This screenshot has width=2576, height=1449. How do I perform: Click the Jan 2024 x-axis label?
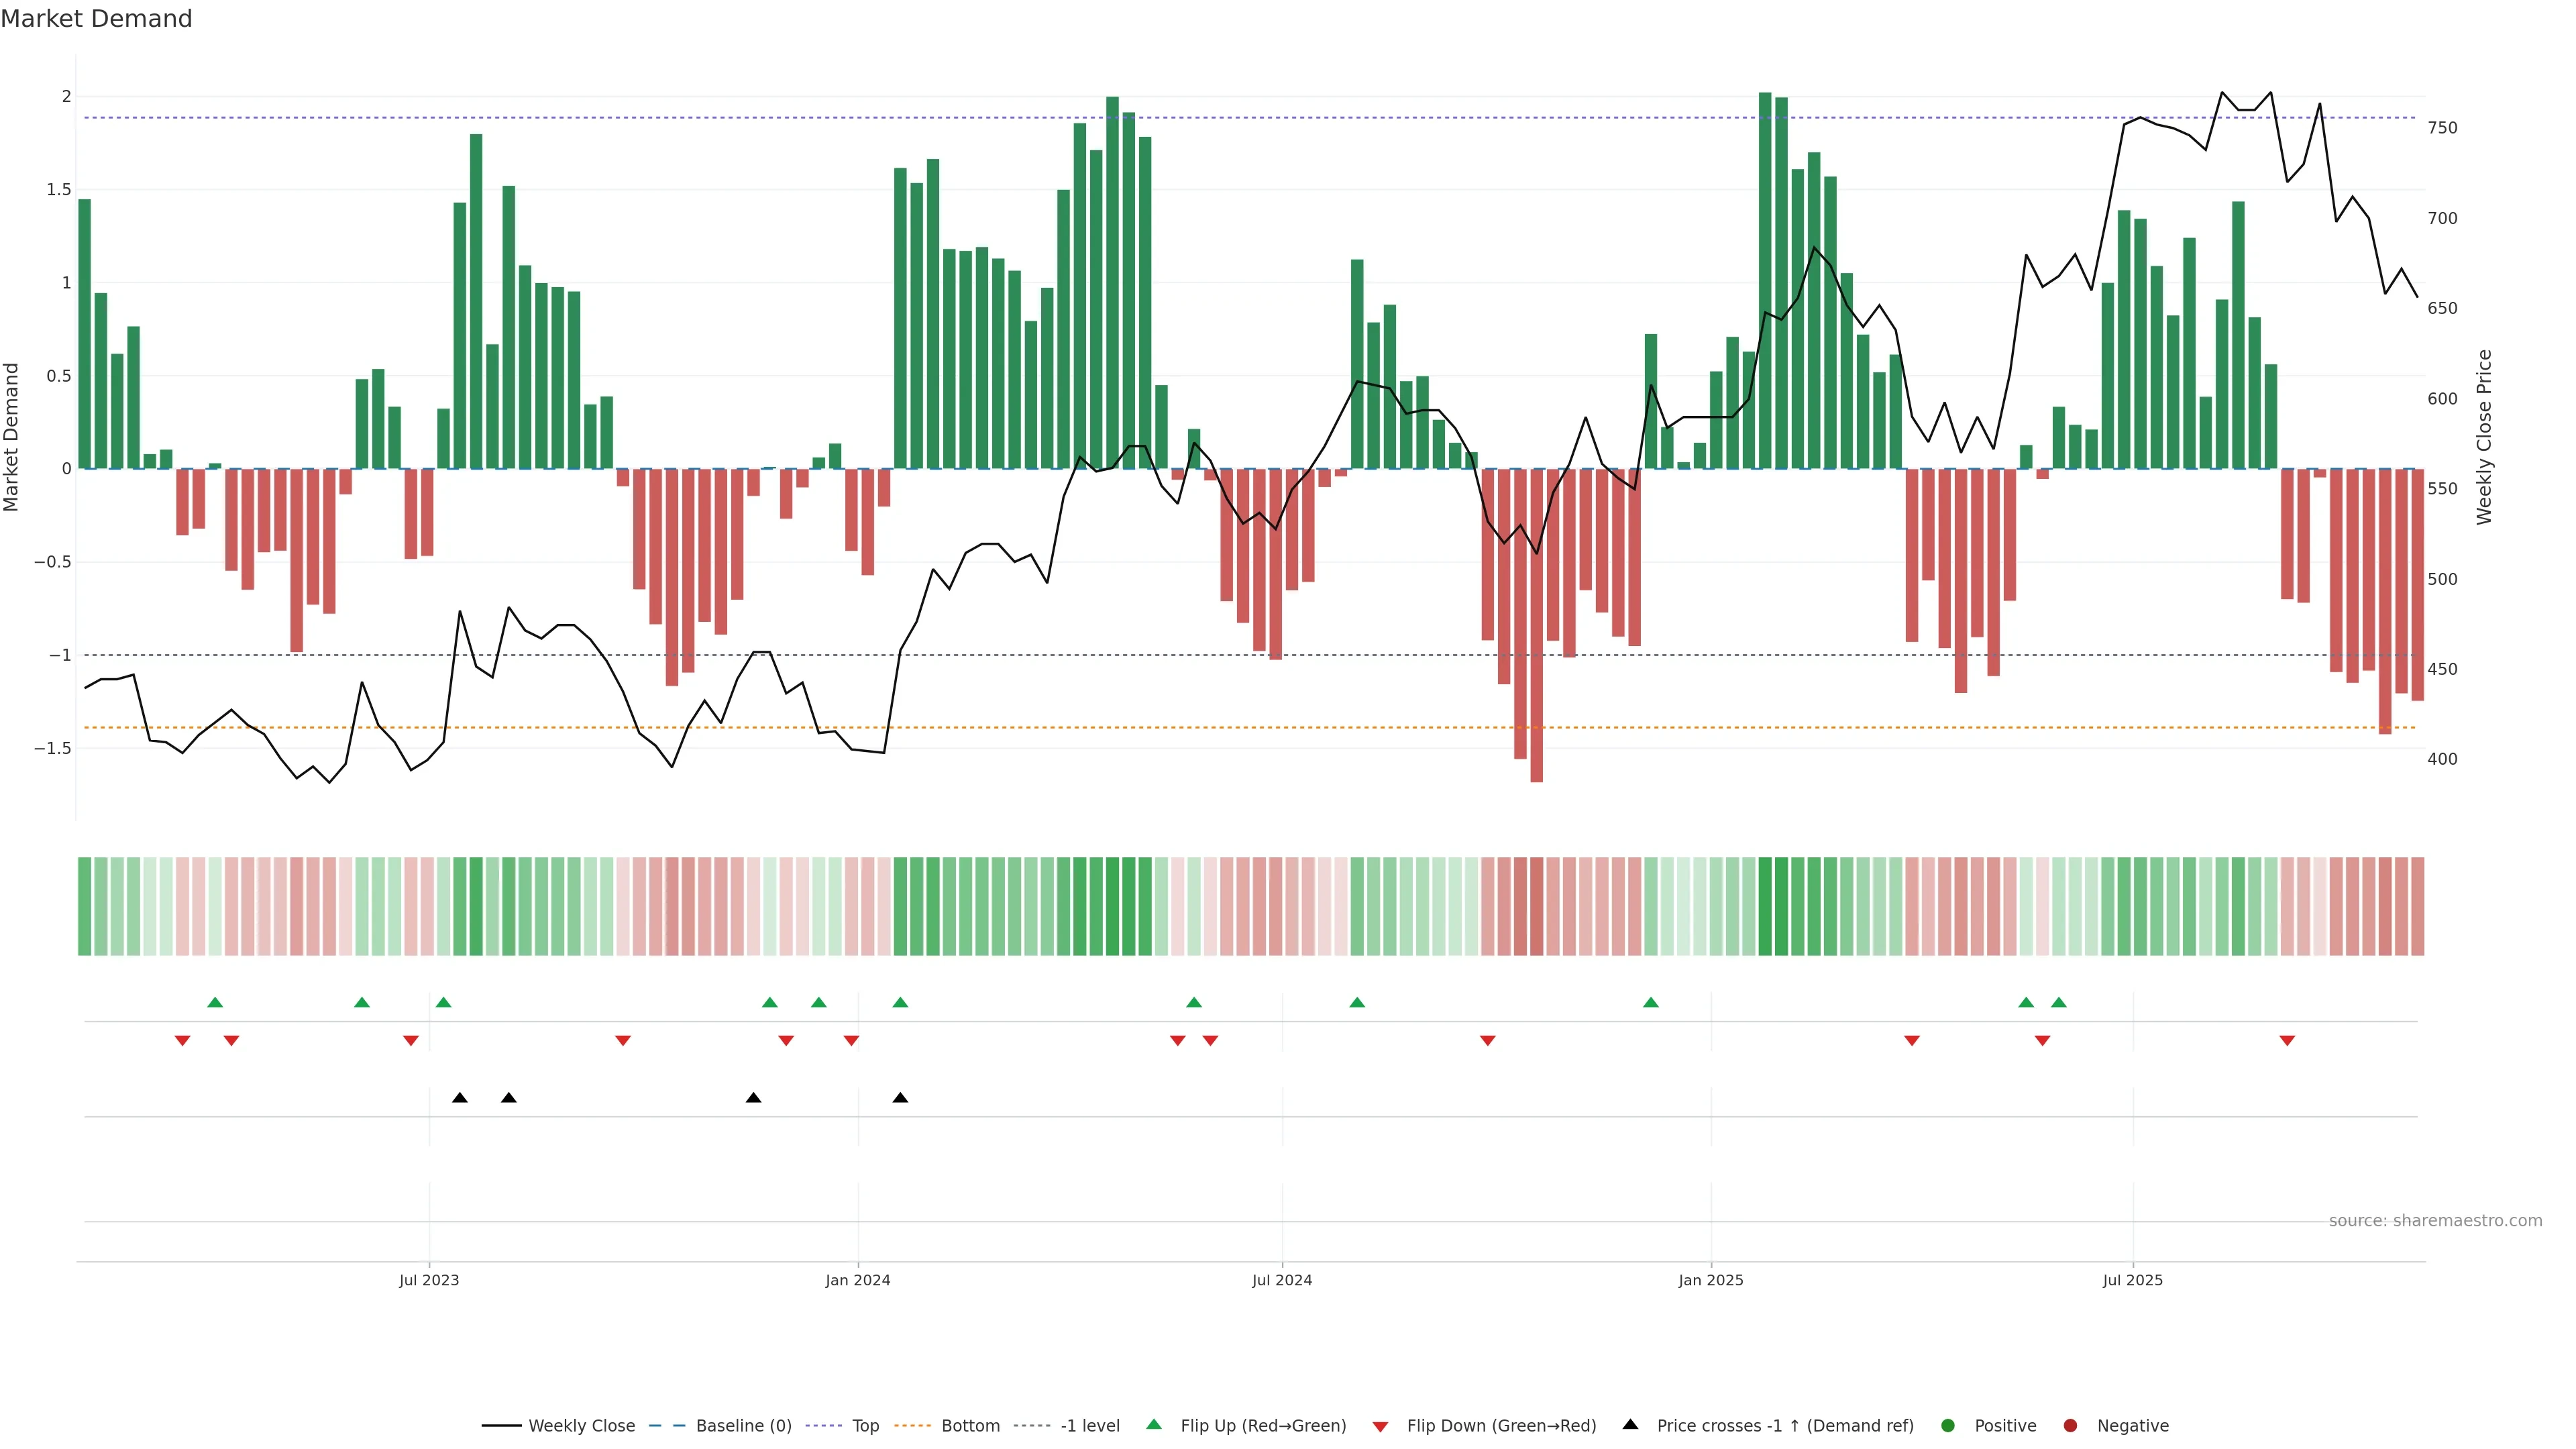coord(857,1280)
